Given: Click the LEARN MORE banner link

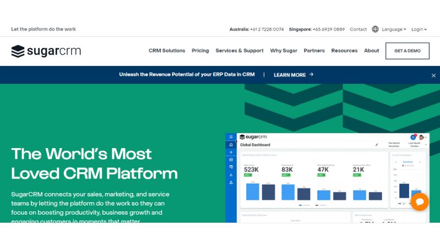Looking at the screenshot, I should [293, 75].
